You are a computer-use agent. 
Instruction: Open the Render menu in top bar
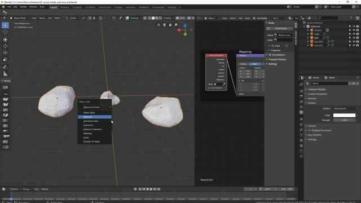23,7
